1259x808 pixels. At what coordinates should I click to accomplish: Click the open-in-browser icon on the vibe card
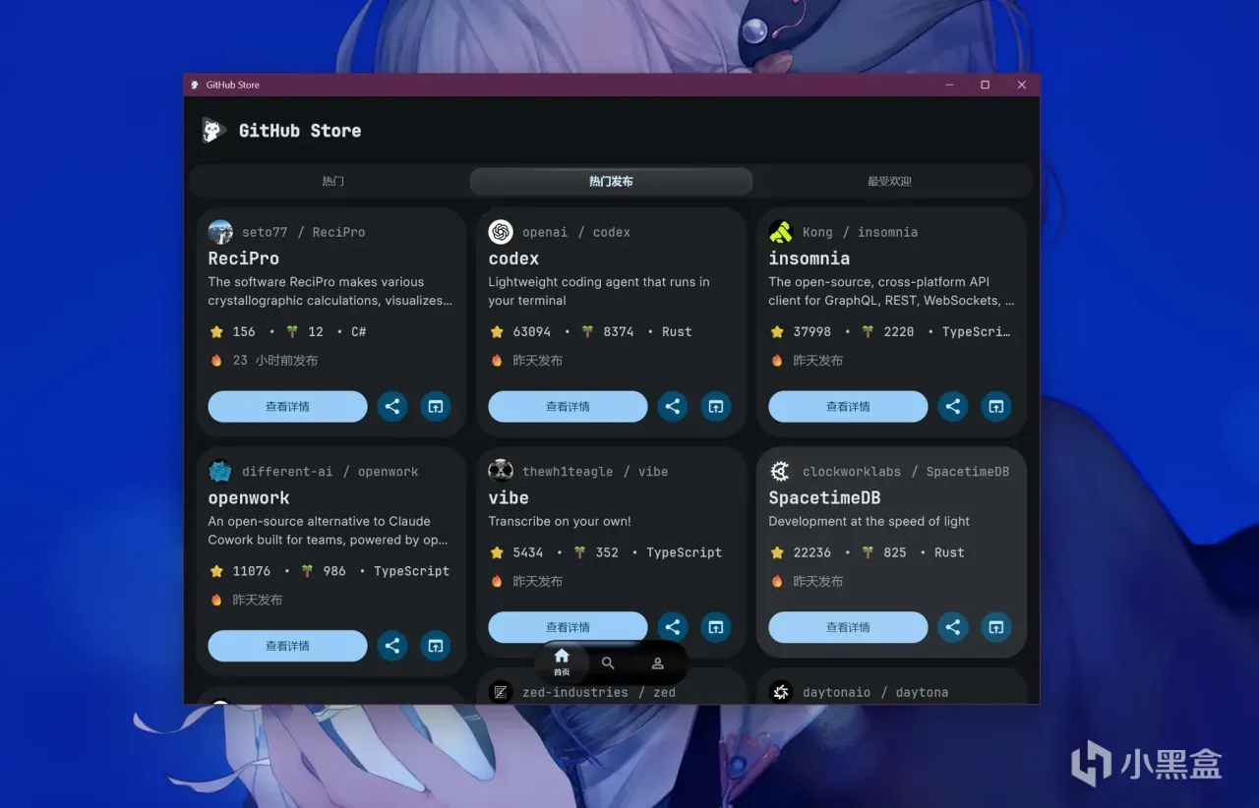716,627
